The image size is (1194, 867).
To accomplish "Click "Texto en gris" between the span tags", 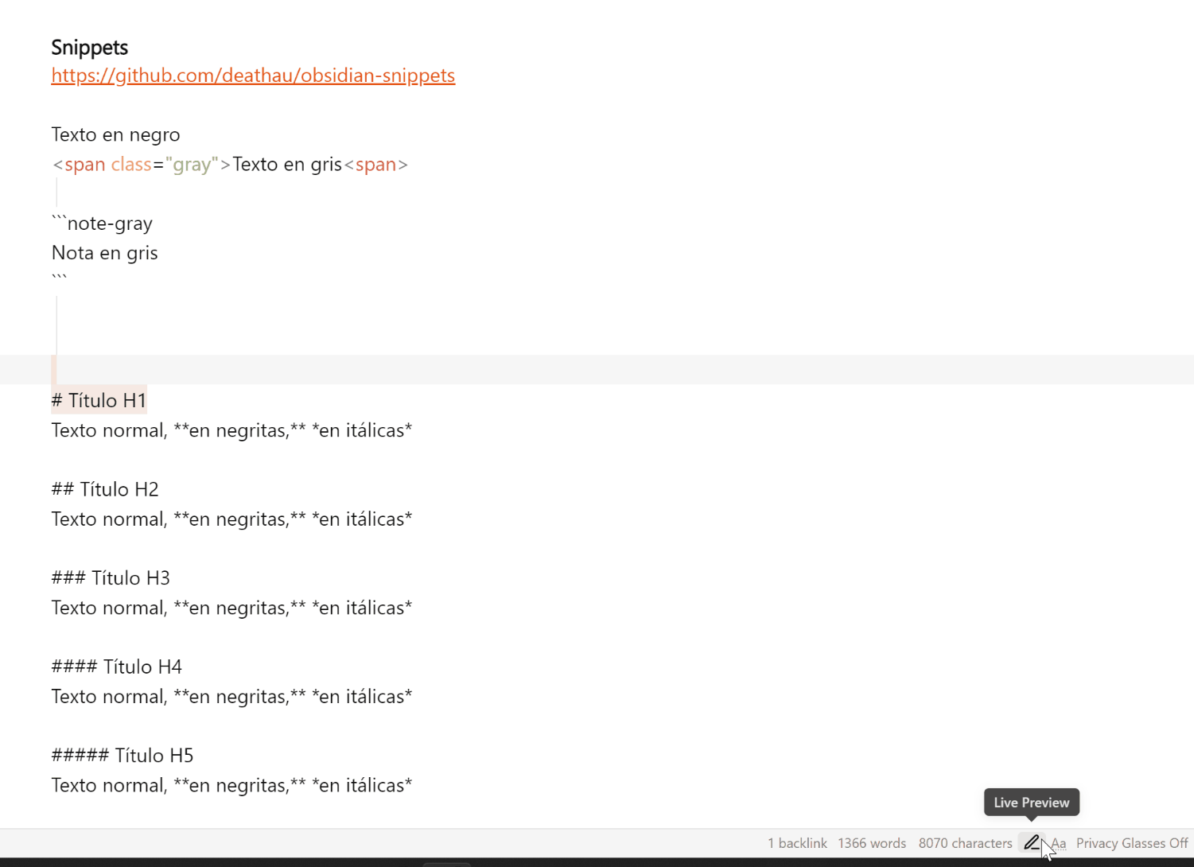I will (x=287, y=164).
